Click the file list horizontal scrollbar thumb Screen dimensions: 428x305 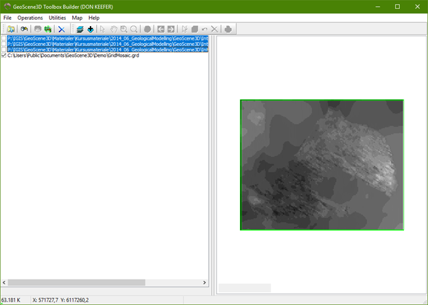click(76, 282)
